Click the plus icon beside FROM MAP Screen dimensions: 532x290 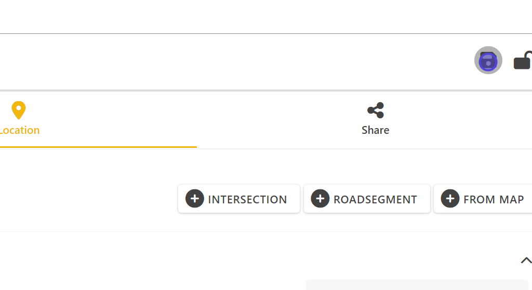[x=450, y=199]
